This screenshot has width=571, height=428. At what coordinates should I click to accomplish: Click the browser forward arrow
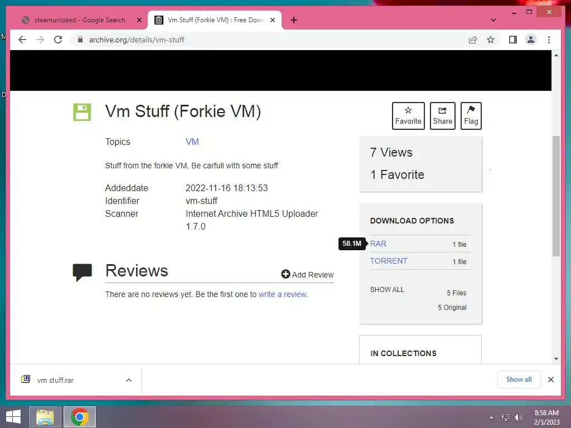tap(40, 40)
